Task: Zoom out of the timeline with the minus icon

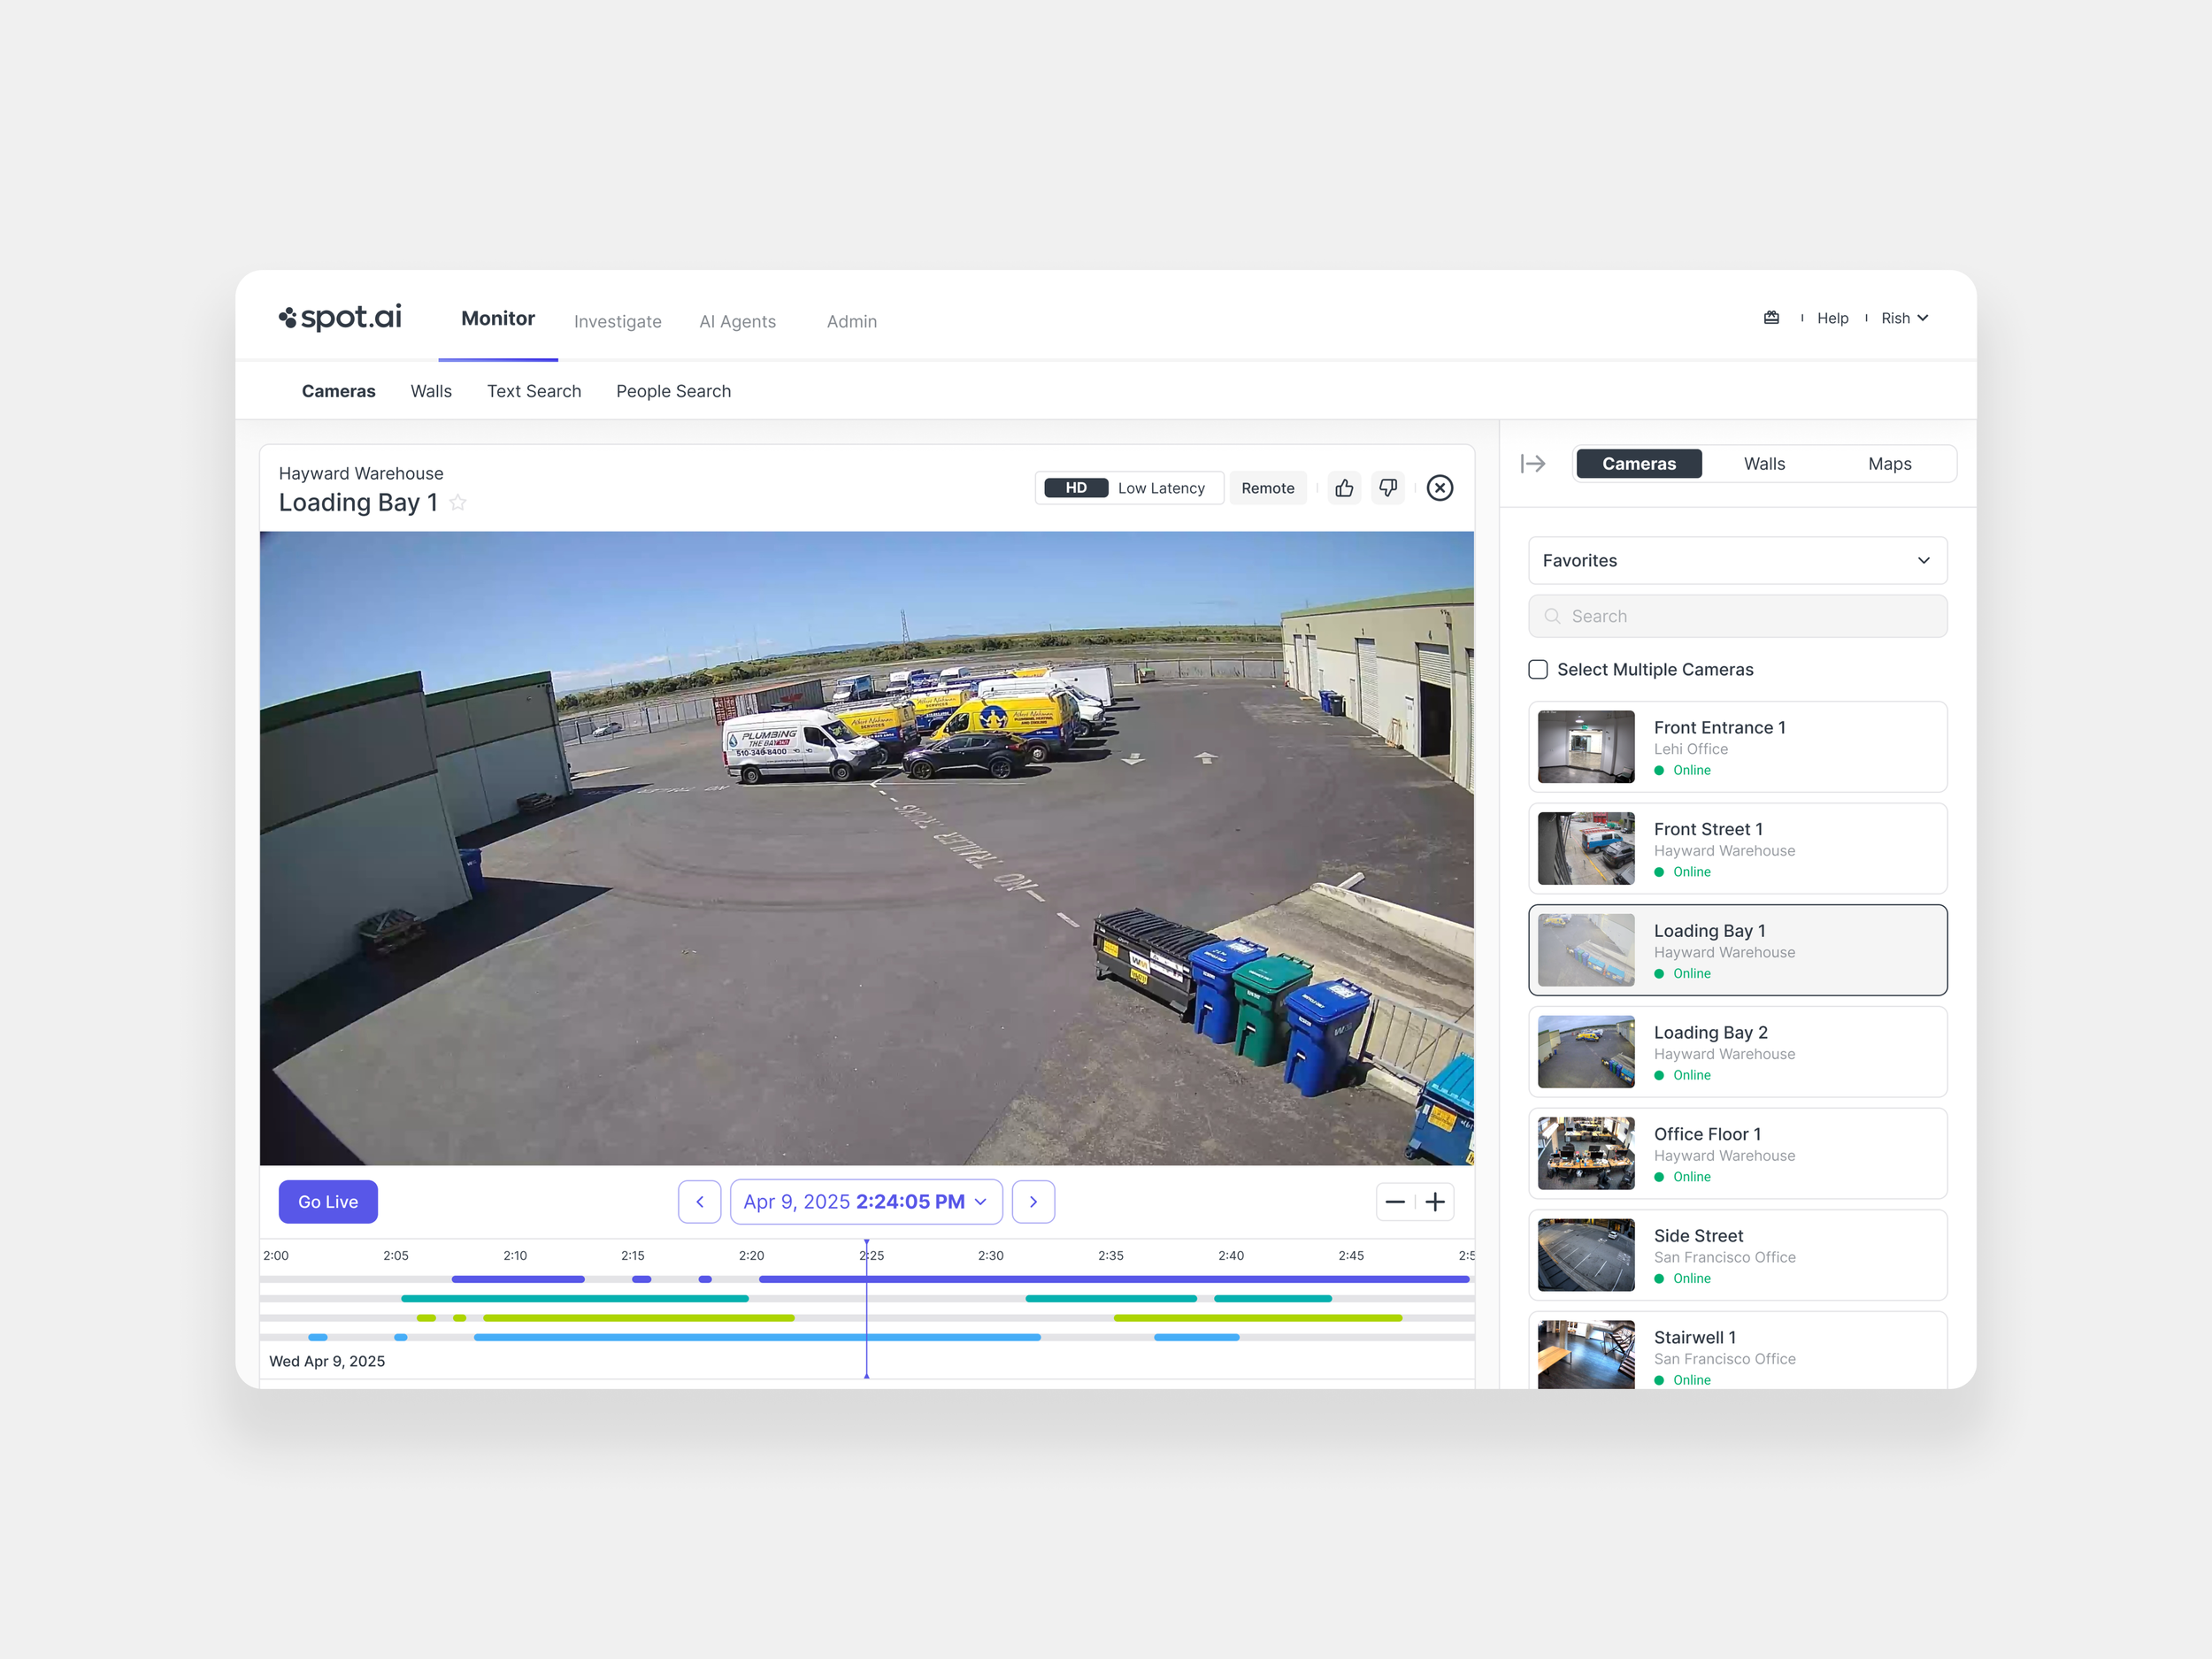Action: tap(1396, 1201)
